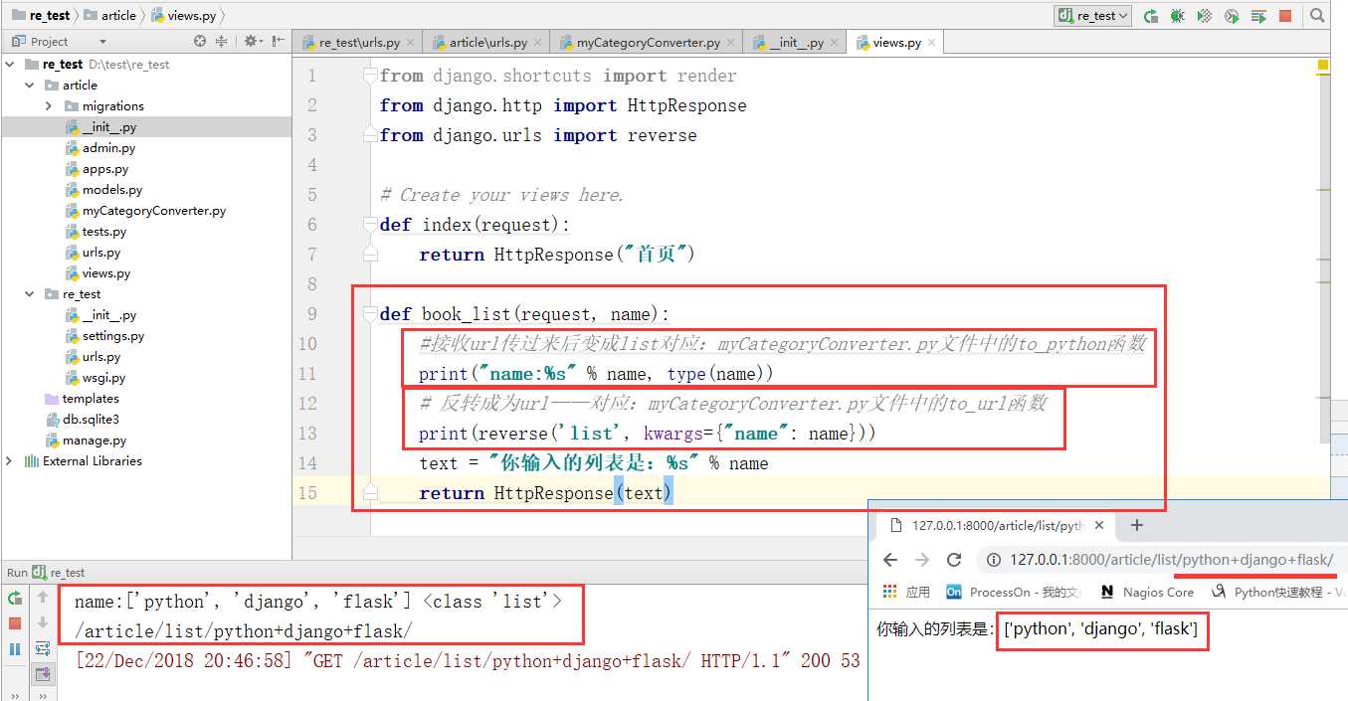Fold the book_list function at line 9
The image size is (1348, 701).
370,314
